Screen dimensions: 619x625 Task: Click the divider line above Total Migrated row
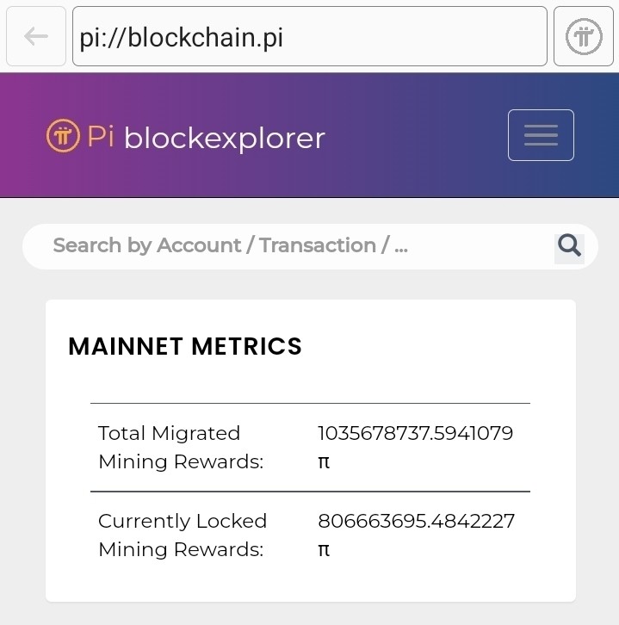(310, 404)
